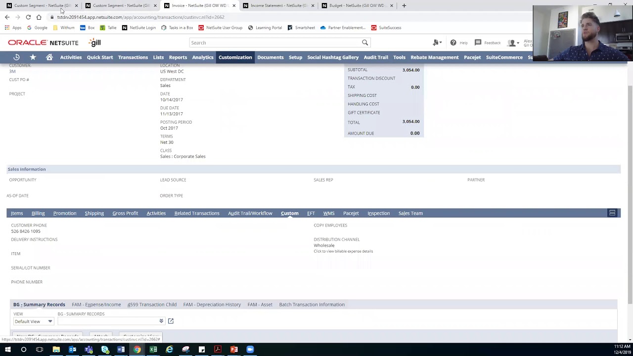Open the Help question-mark icon
Viewport: 633px width, 356px height.
[x=453, y=43]
